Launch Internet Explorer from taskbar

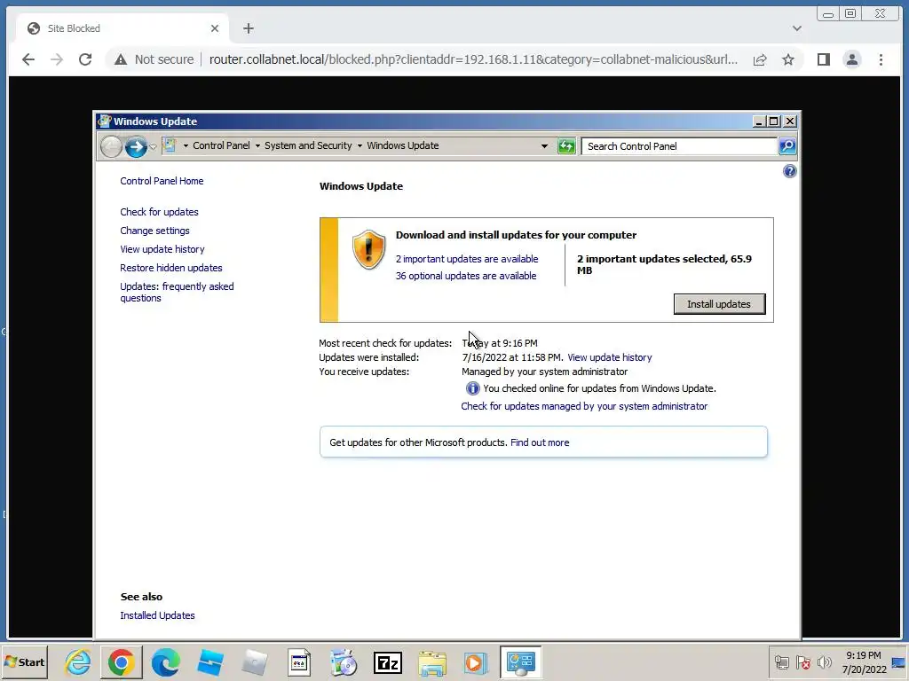tap(77, 661)
